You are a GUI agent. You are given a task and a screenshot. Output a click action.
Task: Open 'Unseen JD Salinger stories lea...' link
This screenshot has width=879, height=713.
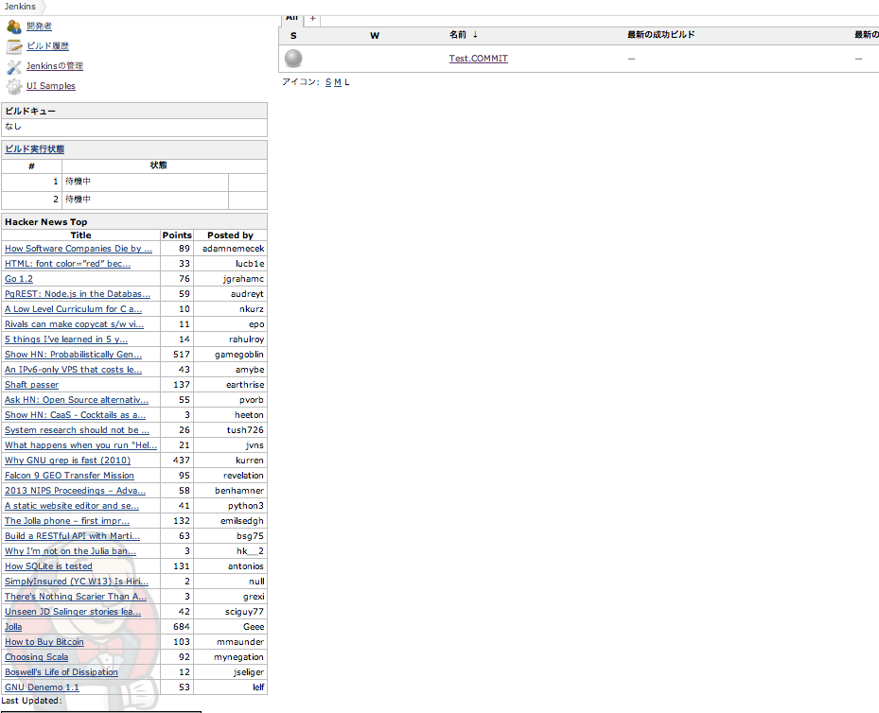(x=73, y=611)
